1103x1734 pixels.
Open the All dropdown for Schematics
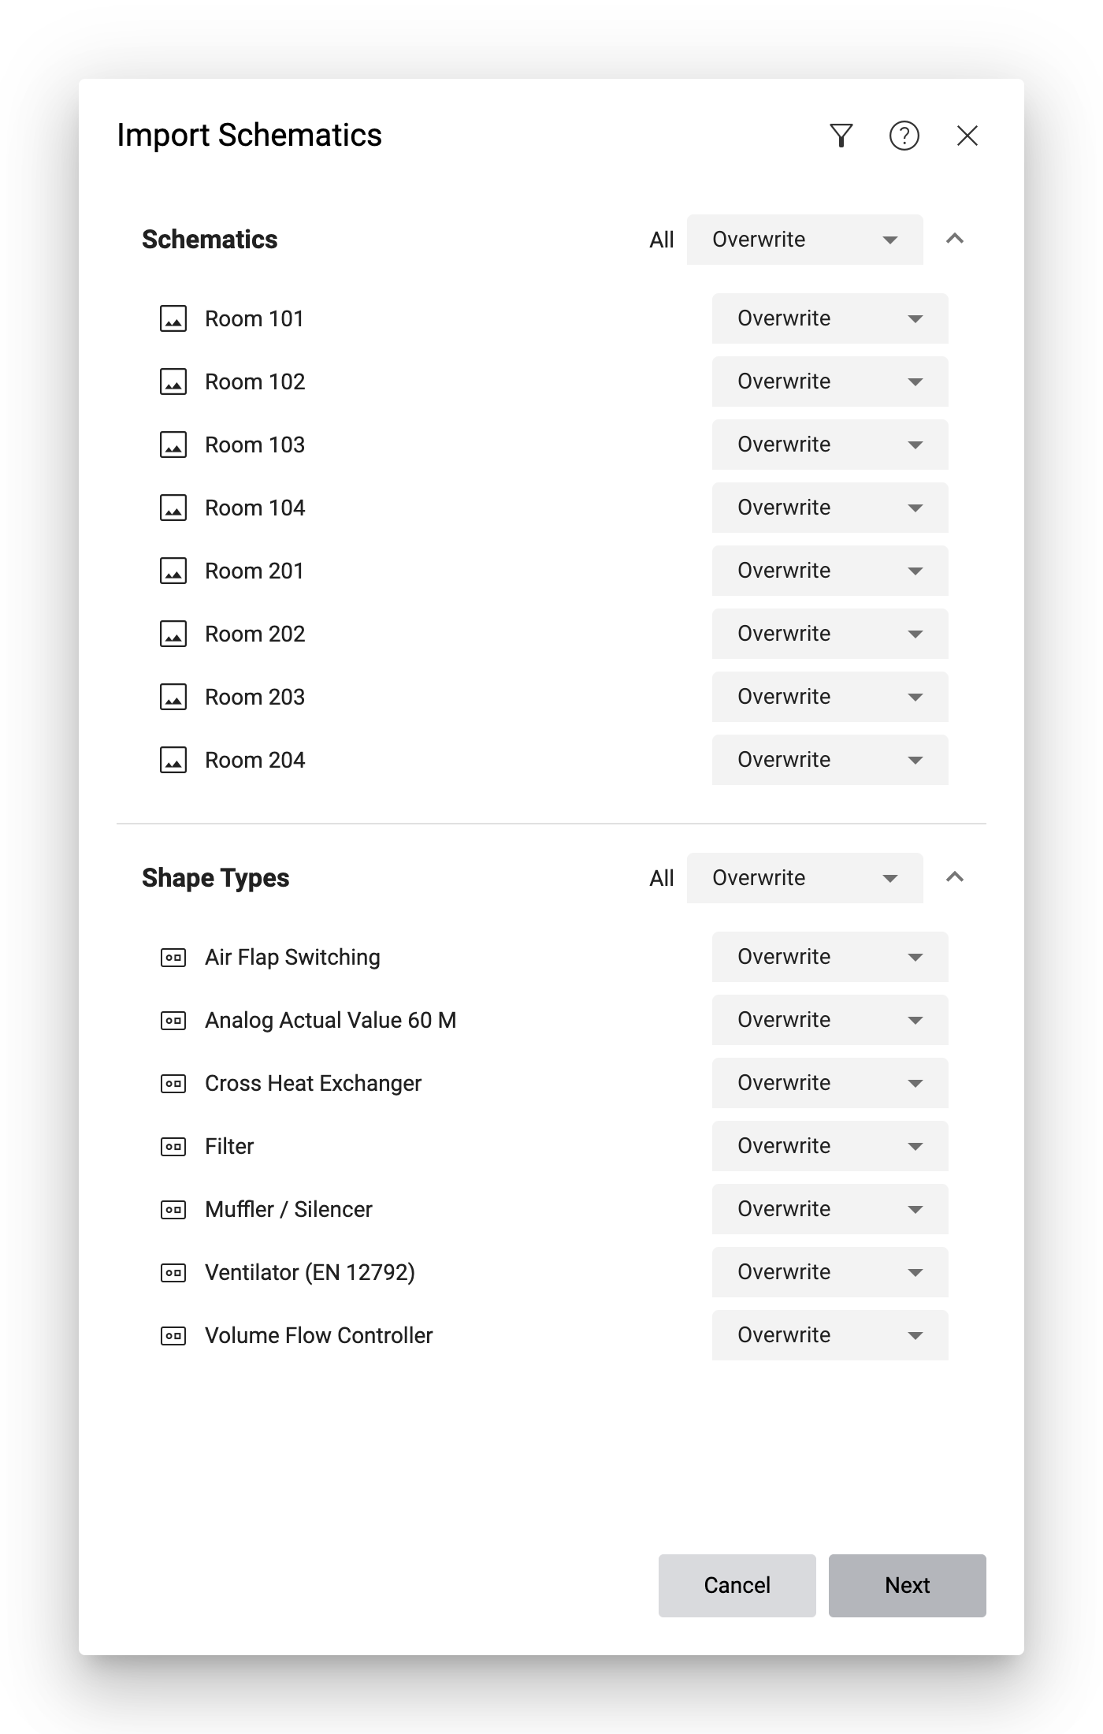click(804, 240)
